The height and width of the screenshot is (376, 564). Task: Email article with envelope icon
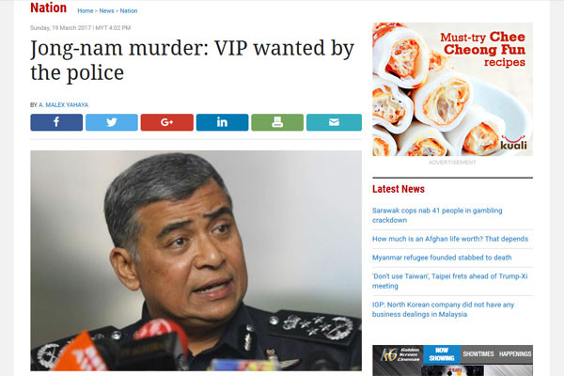pos(334,122)
